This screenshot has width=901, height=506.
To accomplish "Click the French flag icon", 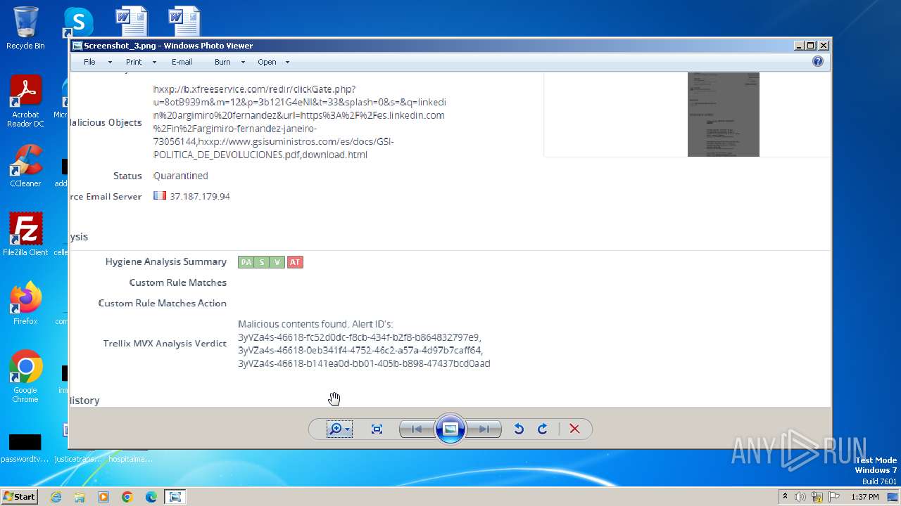I will pyautogui.click(x=160, y=195).
